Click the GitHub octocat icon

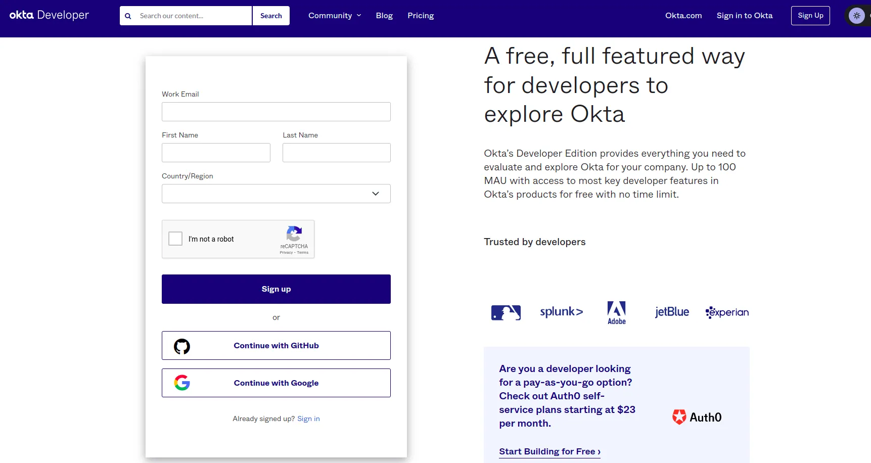coord(182,346)
